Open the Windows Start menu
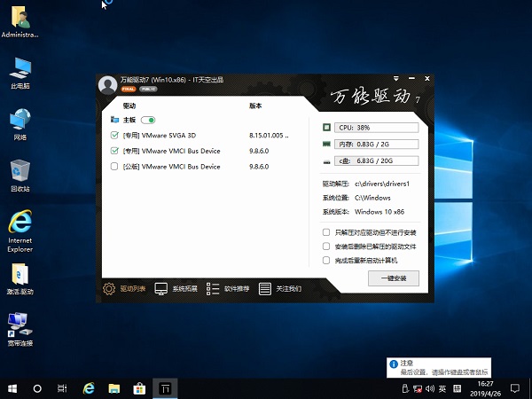The height and width of the screenshot is (399, 532). tap(12, 388)
